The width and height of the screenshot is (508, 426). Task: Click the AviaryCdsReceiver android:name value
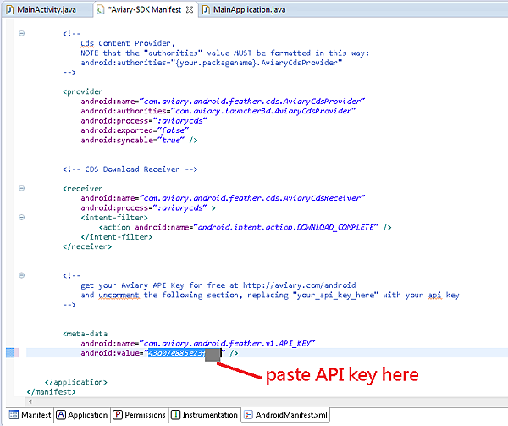[252, 198]
